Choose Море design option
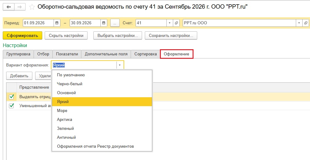 click(102, 111)
